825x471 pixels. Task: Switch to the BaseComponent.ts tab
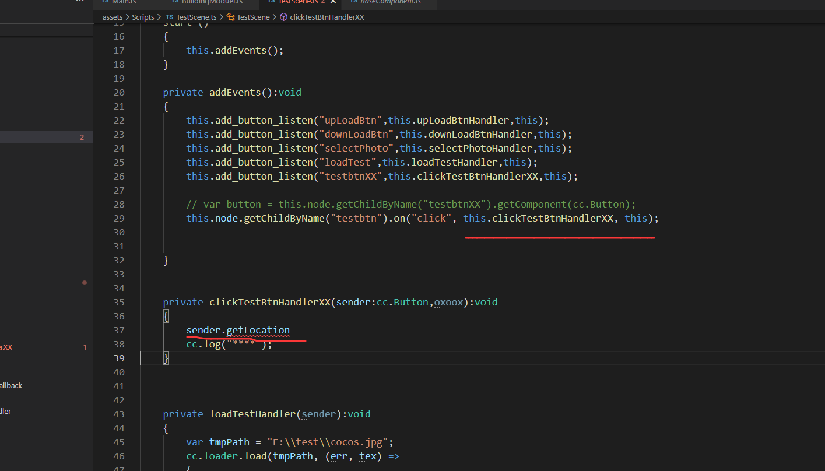pos(390,2)
